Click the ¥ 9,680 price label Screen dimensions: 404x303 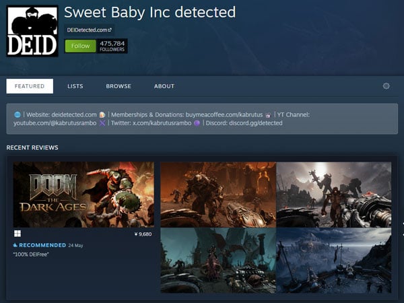[143, 234]
